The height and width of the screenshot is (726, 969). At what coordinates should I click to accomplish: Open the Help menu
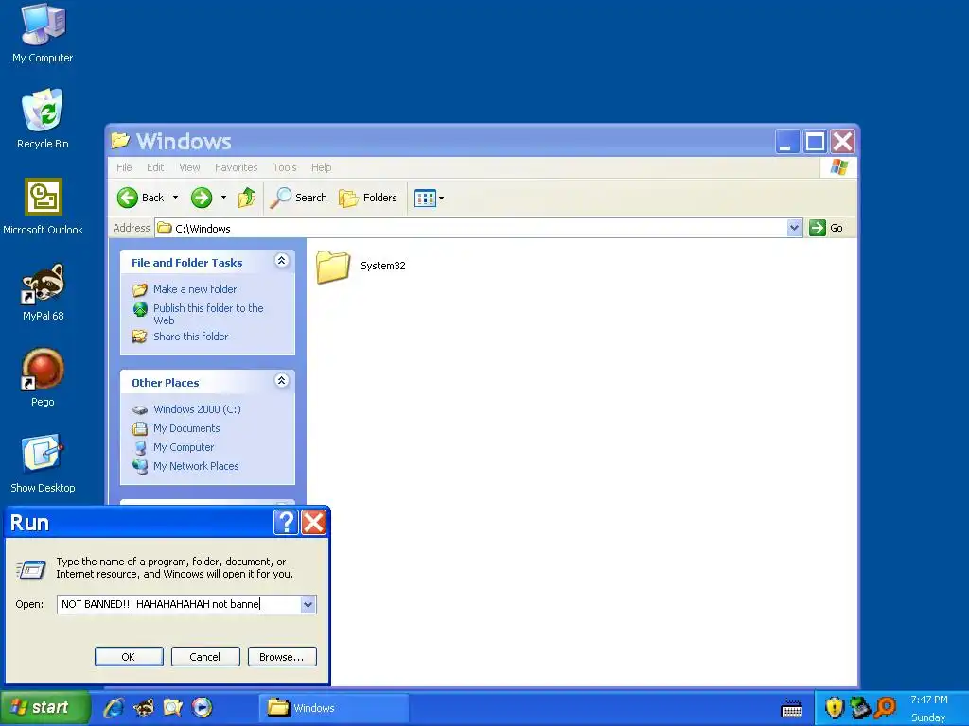[x=322, y=167]
